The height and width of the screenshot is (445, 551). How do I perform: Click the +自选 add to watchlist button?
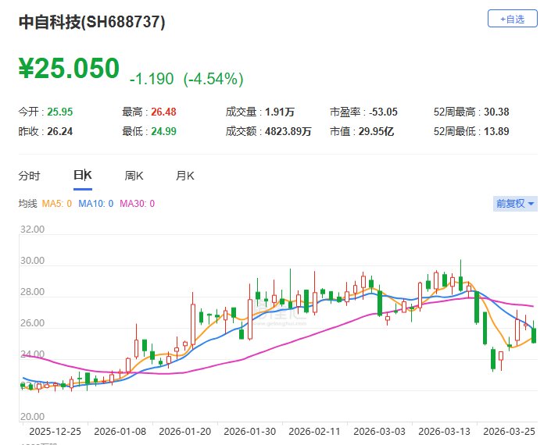pyautogui.click(x=512, y=19)
